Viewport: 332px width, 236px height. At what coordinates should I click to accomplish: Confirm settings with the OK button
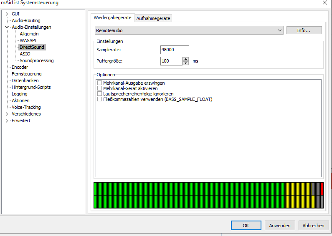click(246, 226)
